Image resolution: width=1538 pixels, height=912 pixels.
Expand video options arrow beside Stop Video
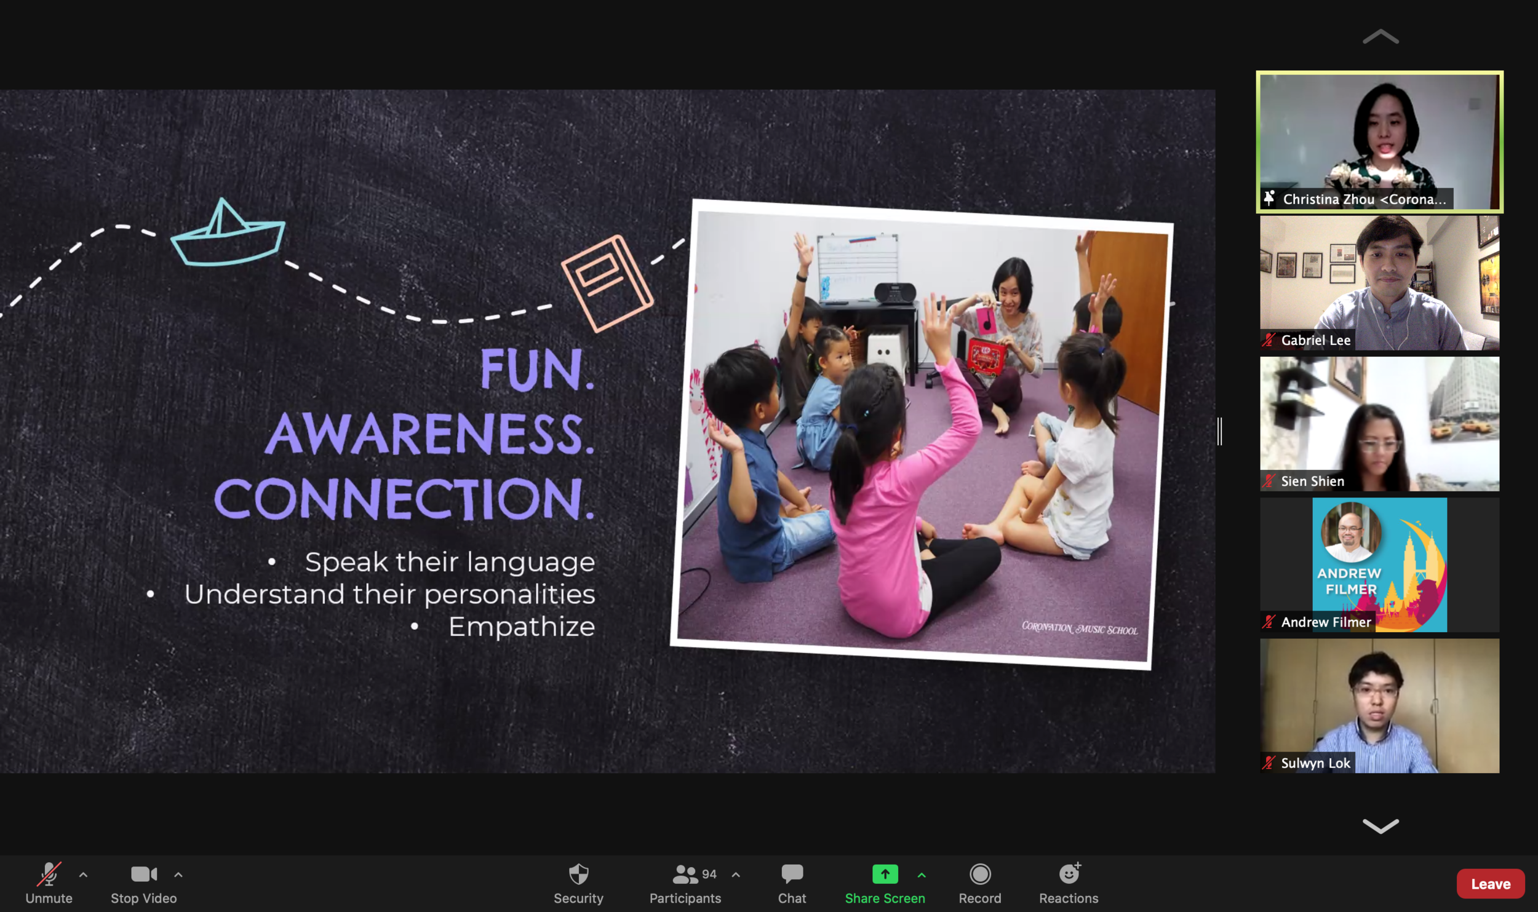point(178,874)
